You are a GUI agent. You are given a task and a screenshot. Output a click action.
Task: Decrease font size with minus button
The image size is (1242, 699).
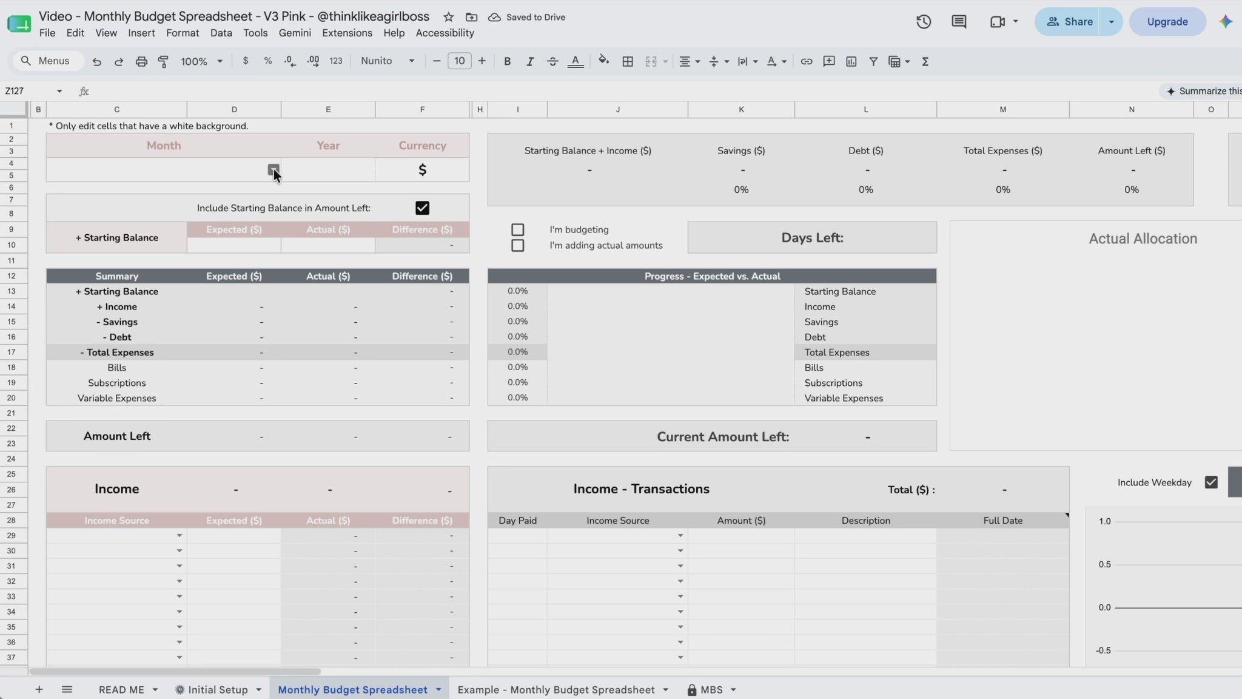436,61
